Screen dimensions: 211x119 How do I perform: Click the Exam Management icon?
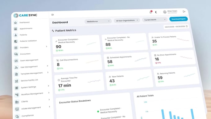pos(16,61)
